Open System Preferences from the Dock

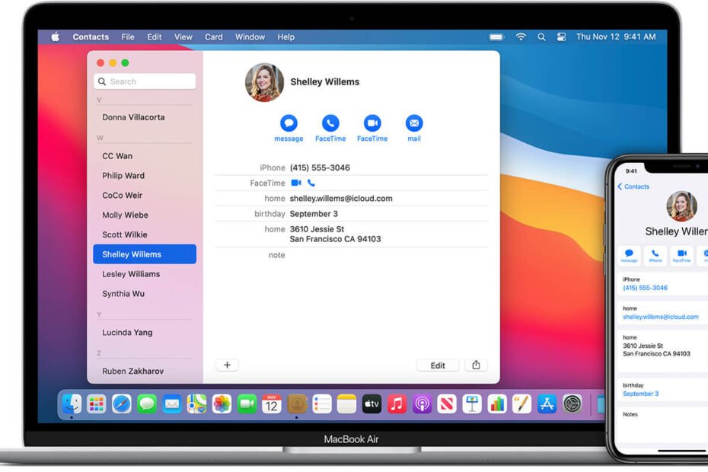coord(572,403)
